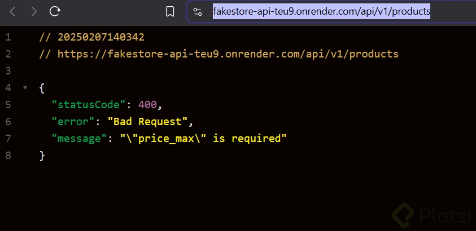Click the opening brace on line 4

(42, 88)
